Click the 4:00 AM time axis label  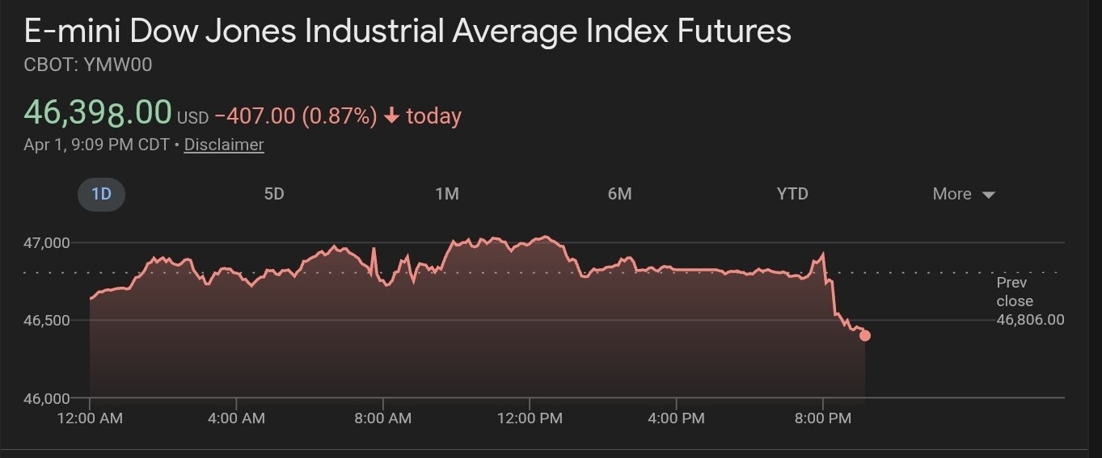(x=236, y=418)
